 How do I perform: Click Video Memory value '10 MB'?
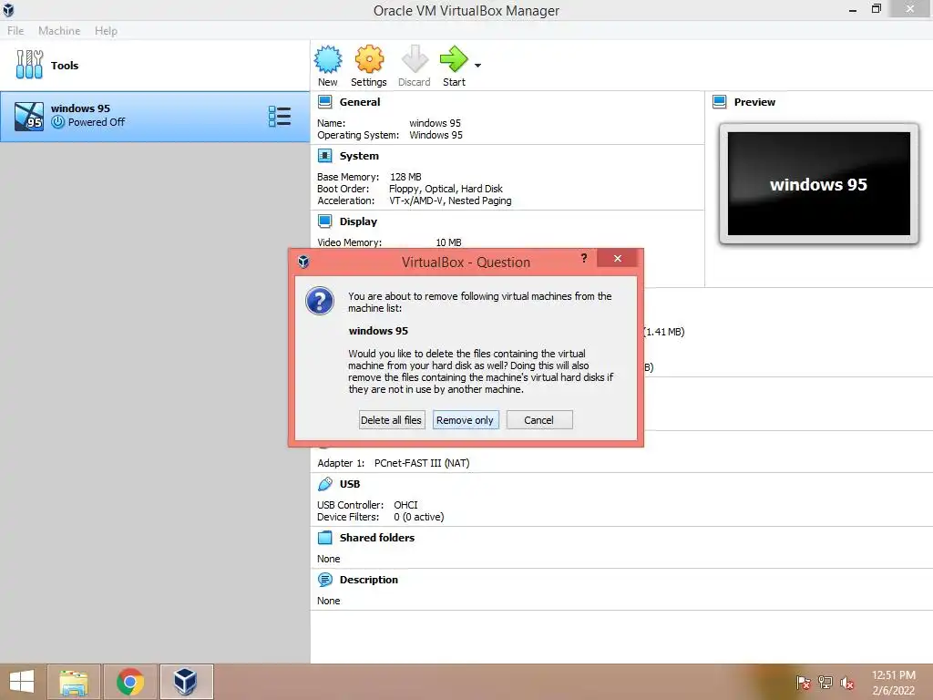448,242
